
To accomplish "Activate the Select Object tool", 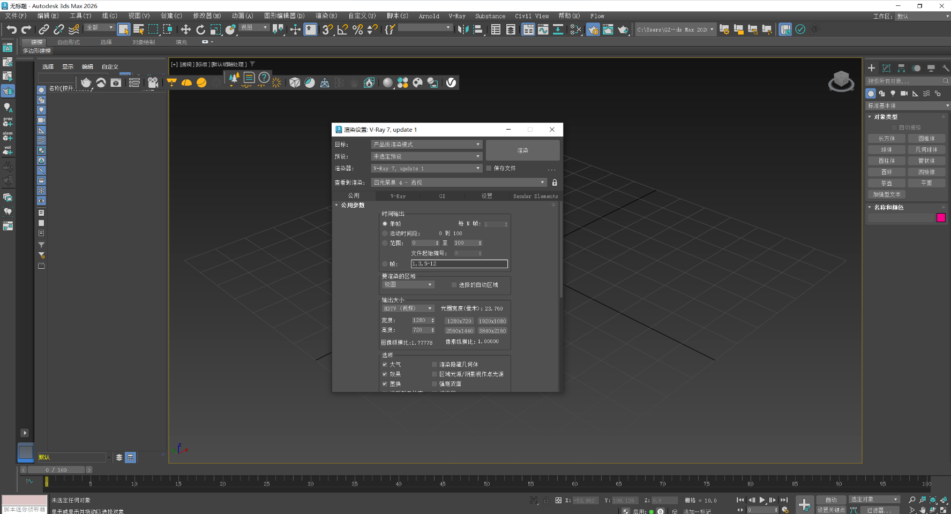I will coord(124,29).
